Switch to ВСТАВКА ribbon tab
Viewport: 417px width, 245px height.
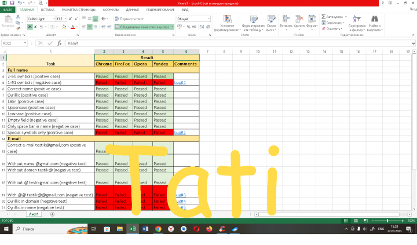[x=48, y=10]
